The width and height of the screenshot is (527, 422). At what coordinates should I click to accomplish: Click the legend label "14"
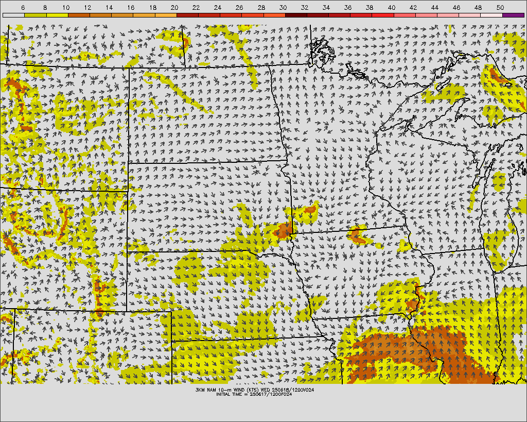tap(109, 7)
